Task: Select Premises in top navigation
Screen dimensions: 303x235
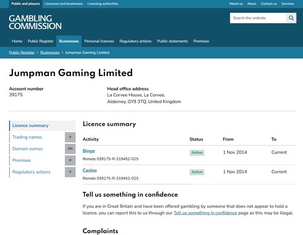Action: [201, 41]
